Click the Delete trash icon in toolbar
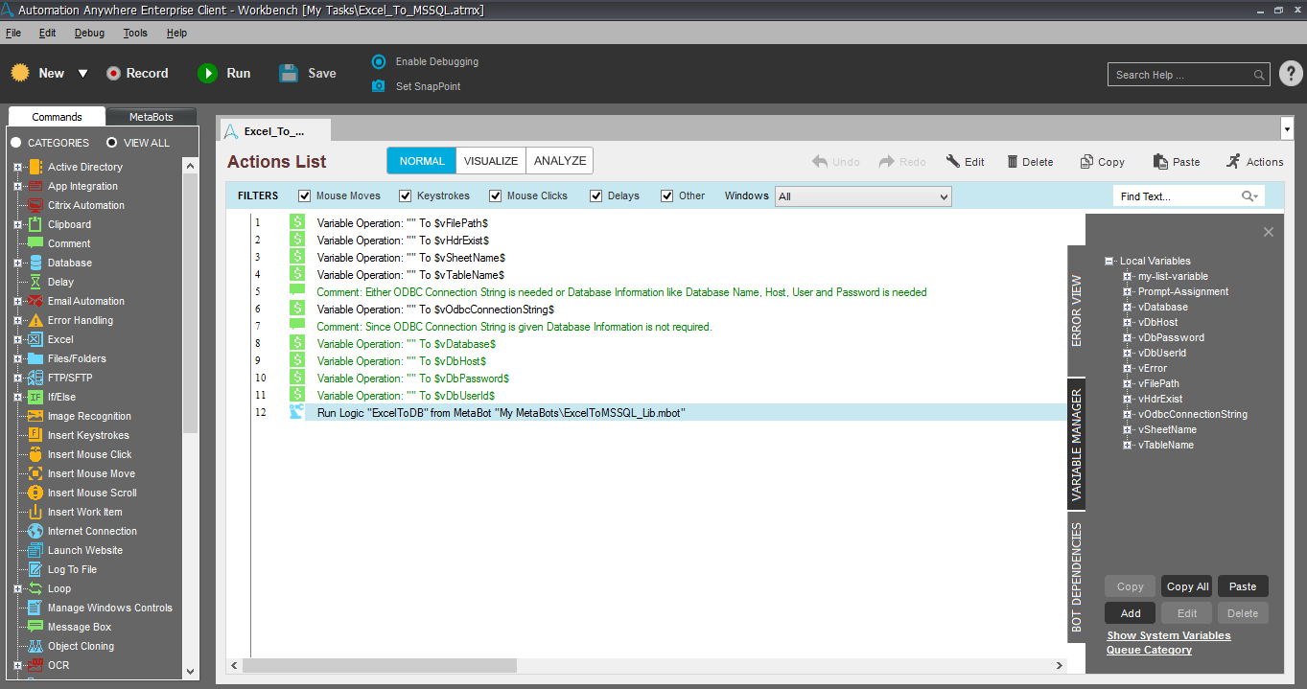Viewport: 1307px width, 689px height. 1013,162
